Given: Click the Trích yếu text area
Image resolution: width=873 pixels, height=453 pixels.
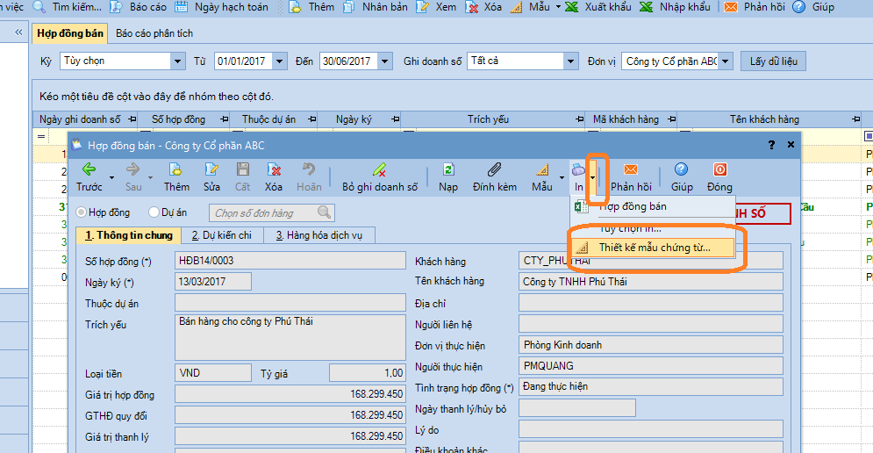Looking at the screenshot, I should click(x=290, y=337).
